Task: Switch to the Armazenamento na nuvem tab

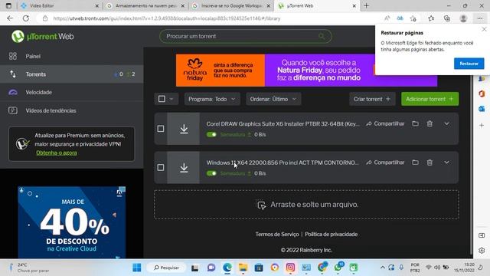Action: point(145,5)
